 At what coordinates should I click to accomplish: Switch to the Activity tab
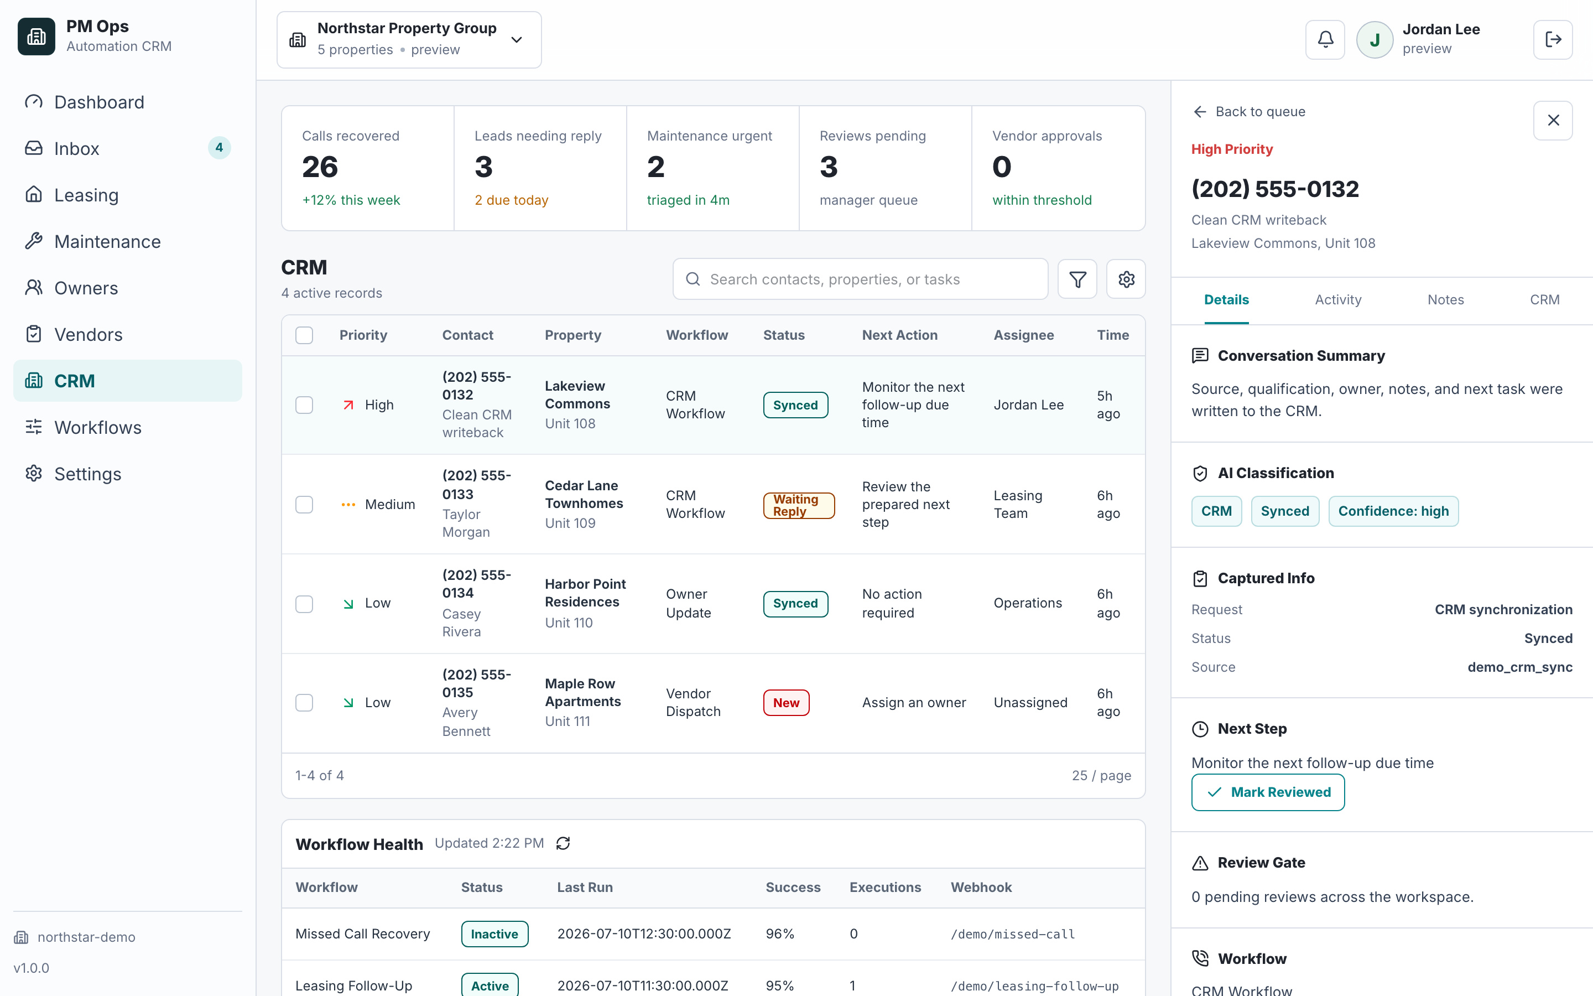click(x=1338, y=300)
